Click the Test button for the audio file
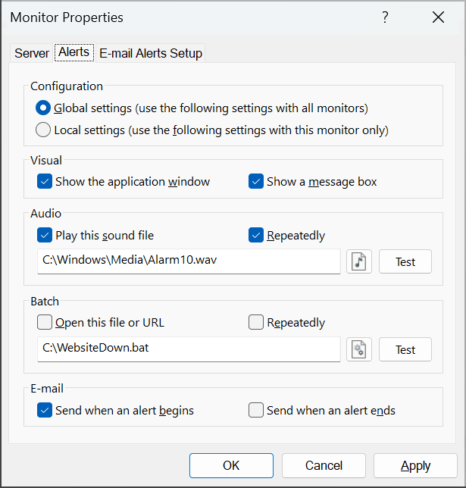This screenshot has height=488, width=466. tap(405, 261)
